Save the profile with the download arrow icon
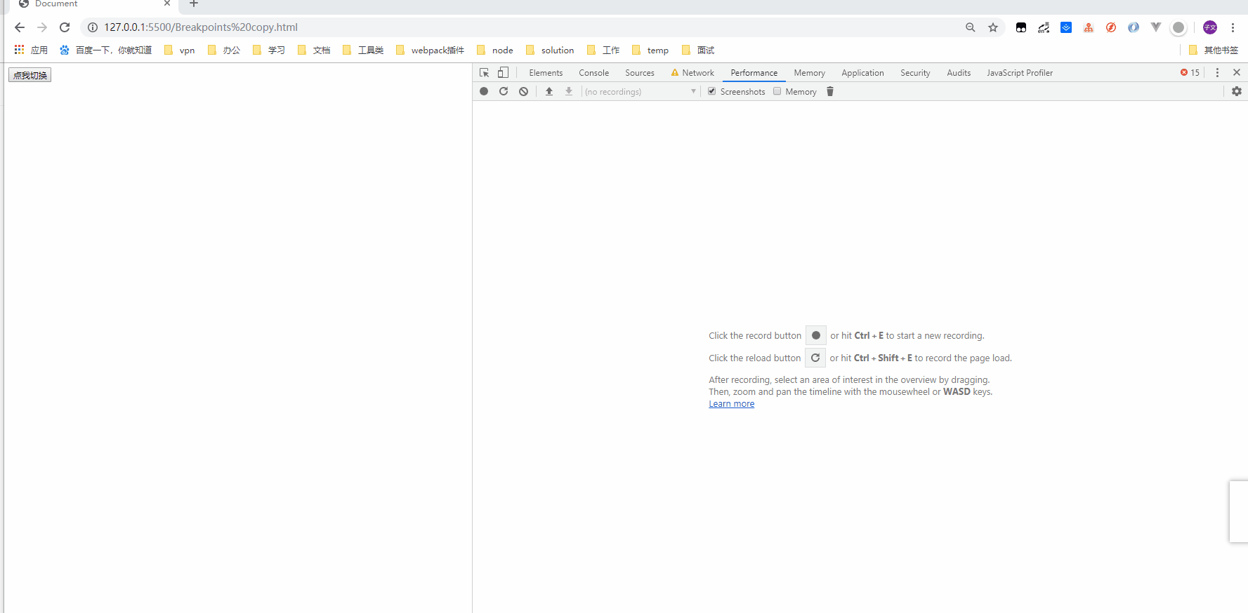This screenshot has width=1248, height=613. (569, 91)
